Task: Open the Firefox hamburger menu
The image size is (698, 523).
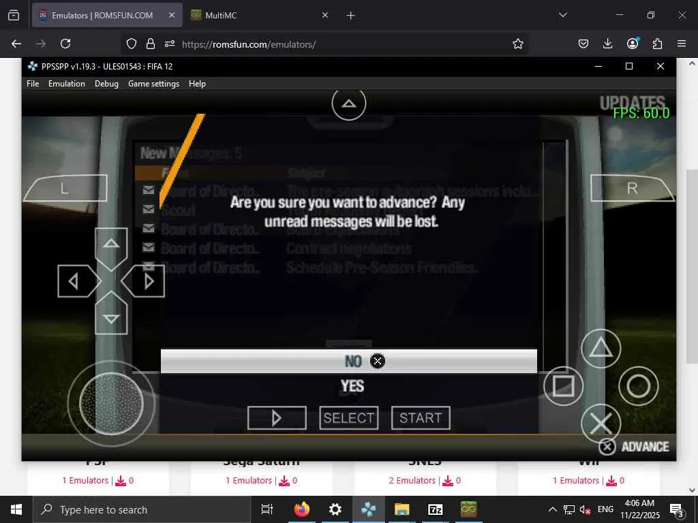Action: pyautogui.click(x=682, y=44)
